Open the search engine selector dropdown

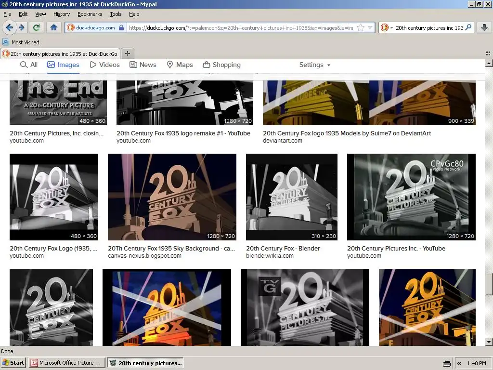click(387, 27)
